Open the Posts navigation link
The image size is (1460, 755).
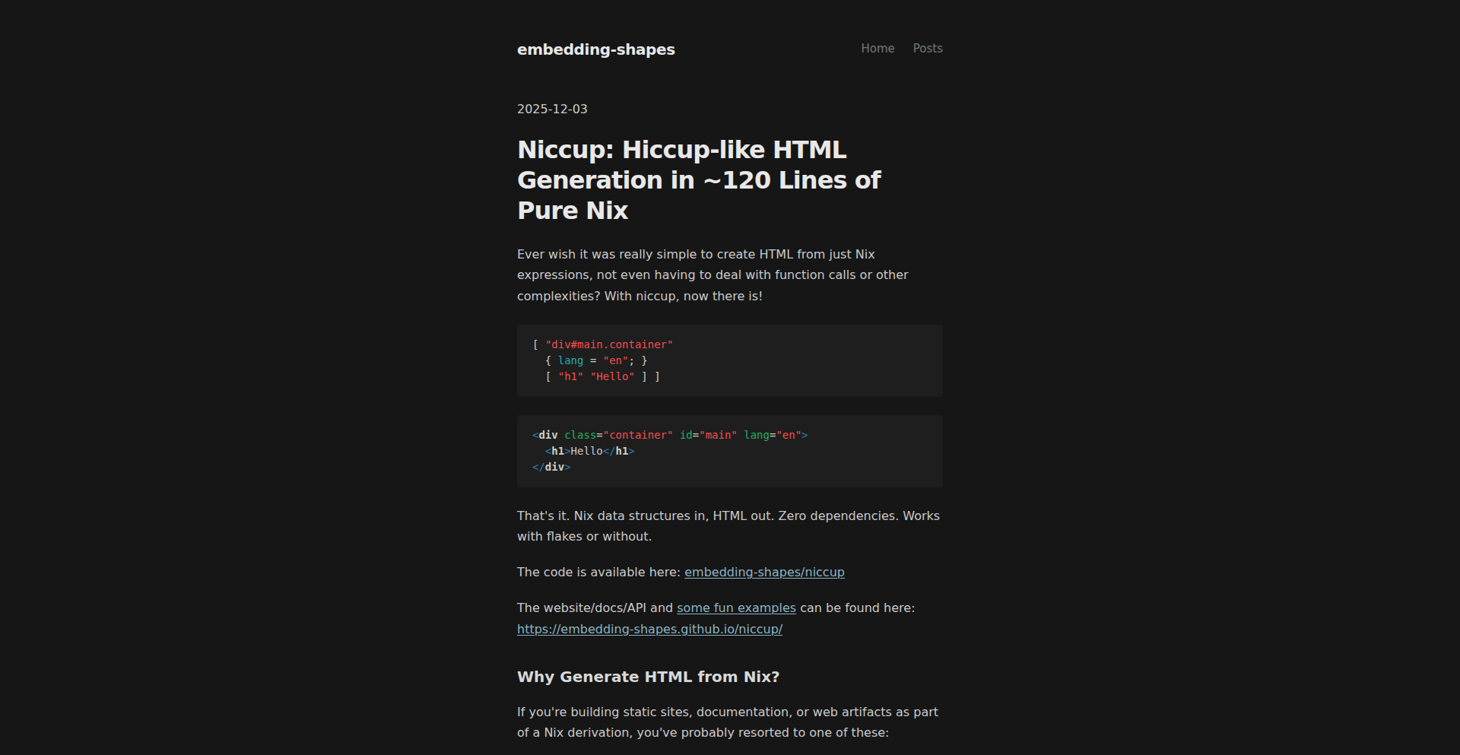(x=927, y=48)
